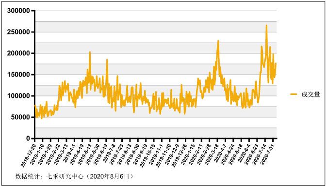Click the orange 成交量 legend line swatch
This screenshot has width=327, height=187.
pos(294,94)
